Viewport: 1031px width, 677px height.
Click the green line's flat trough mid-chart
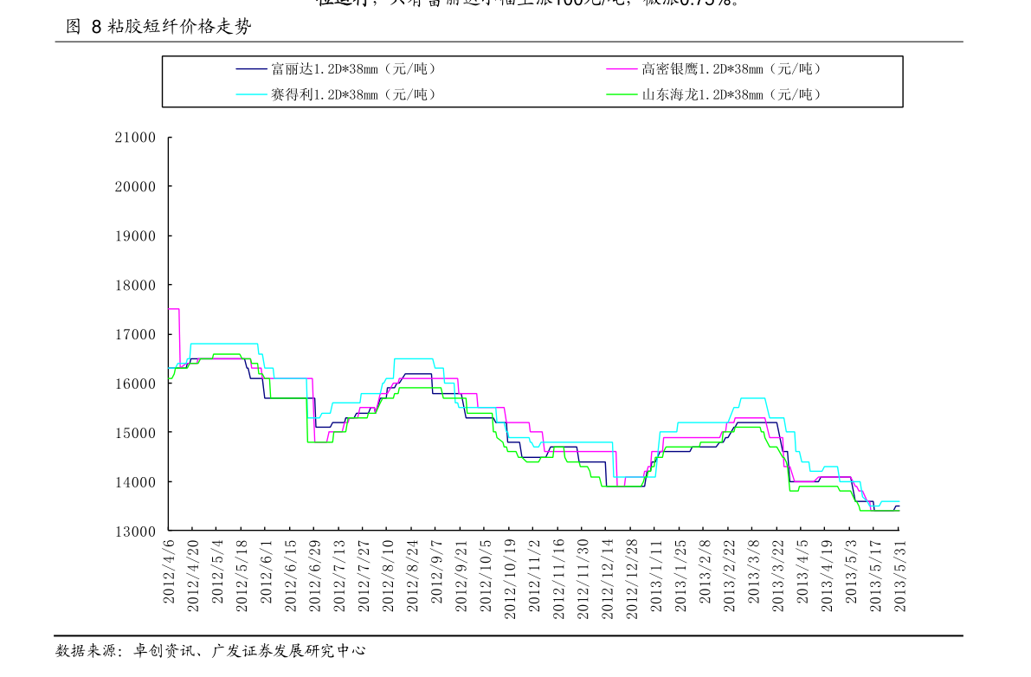622,487
